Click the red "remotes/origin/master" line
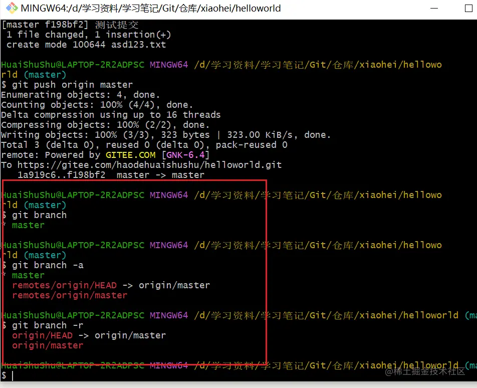477x388 pixels. coord(70,295)
